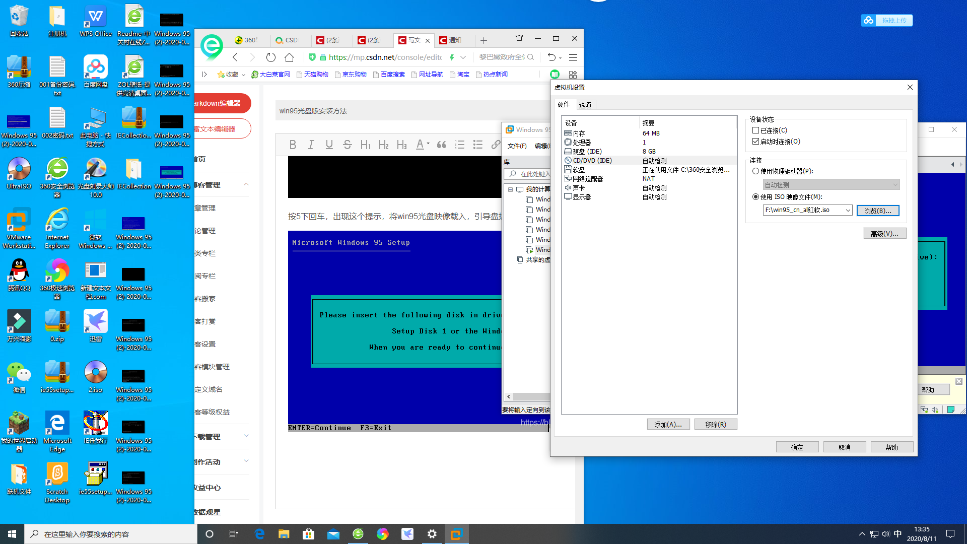Open the 文件 menu in the VMware window
967x544 pixels.
(x=516, y=146)
